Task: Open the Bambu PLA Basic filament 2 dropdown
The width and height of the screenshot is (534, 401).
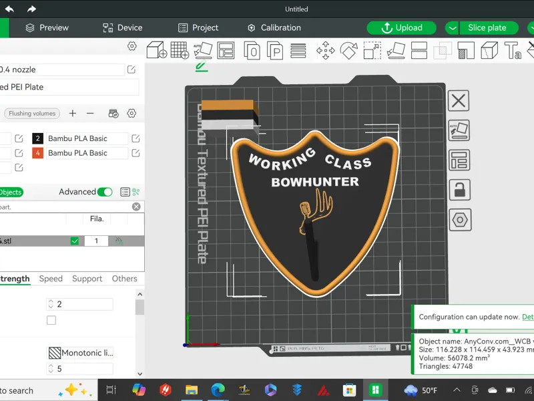Action: tap(87, 138)
